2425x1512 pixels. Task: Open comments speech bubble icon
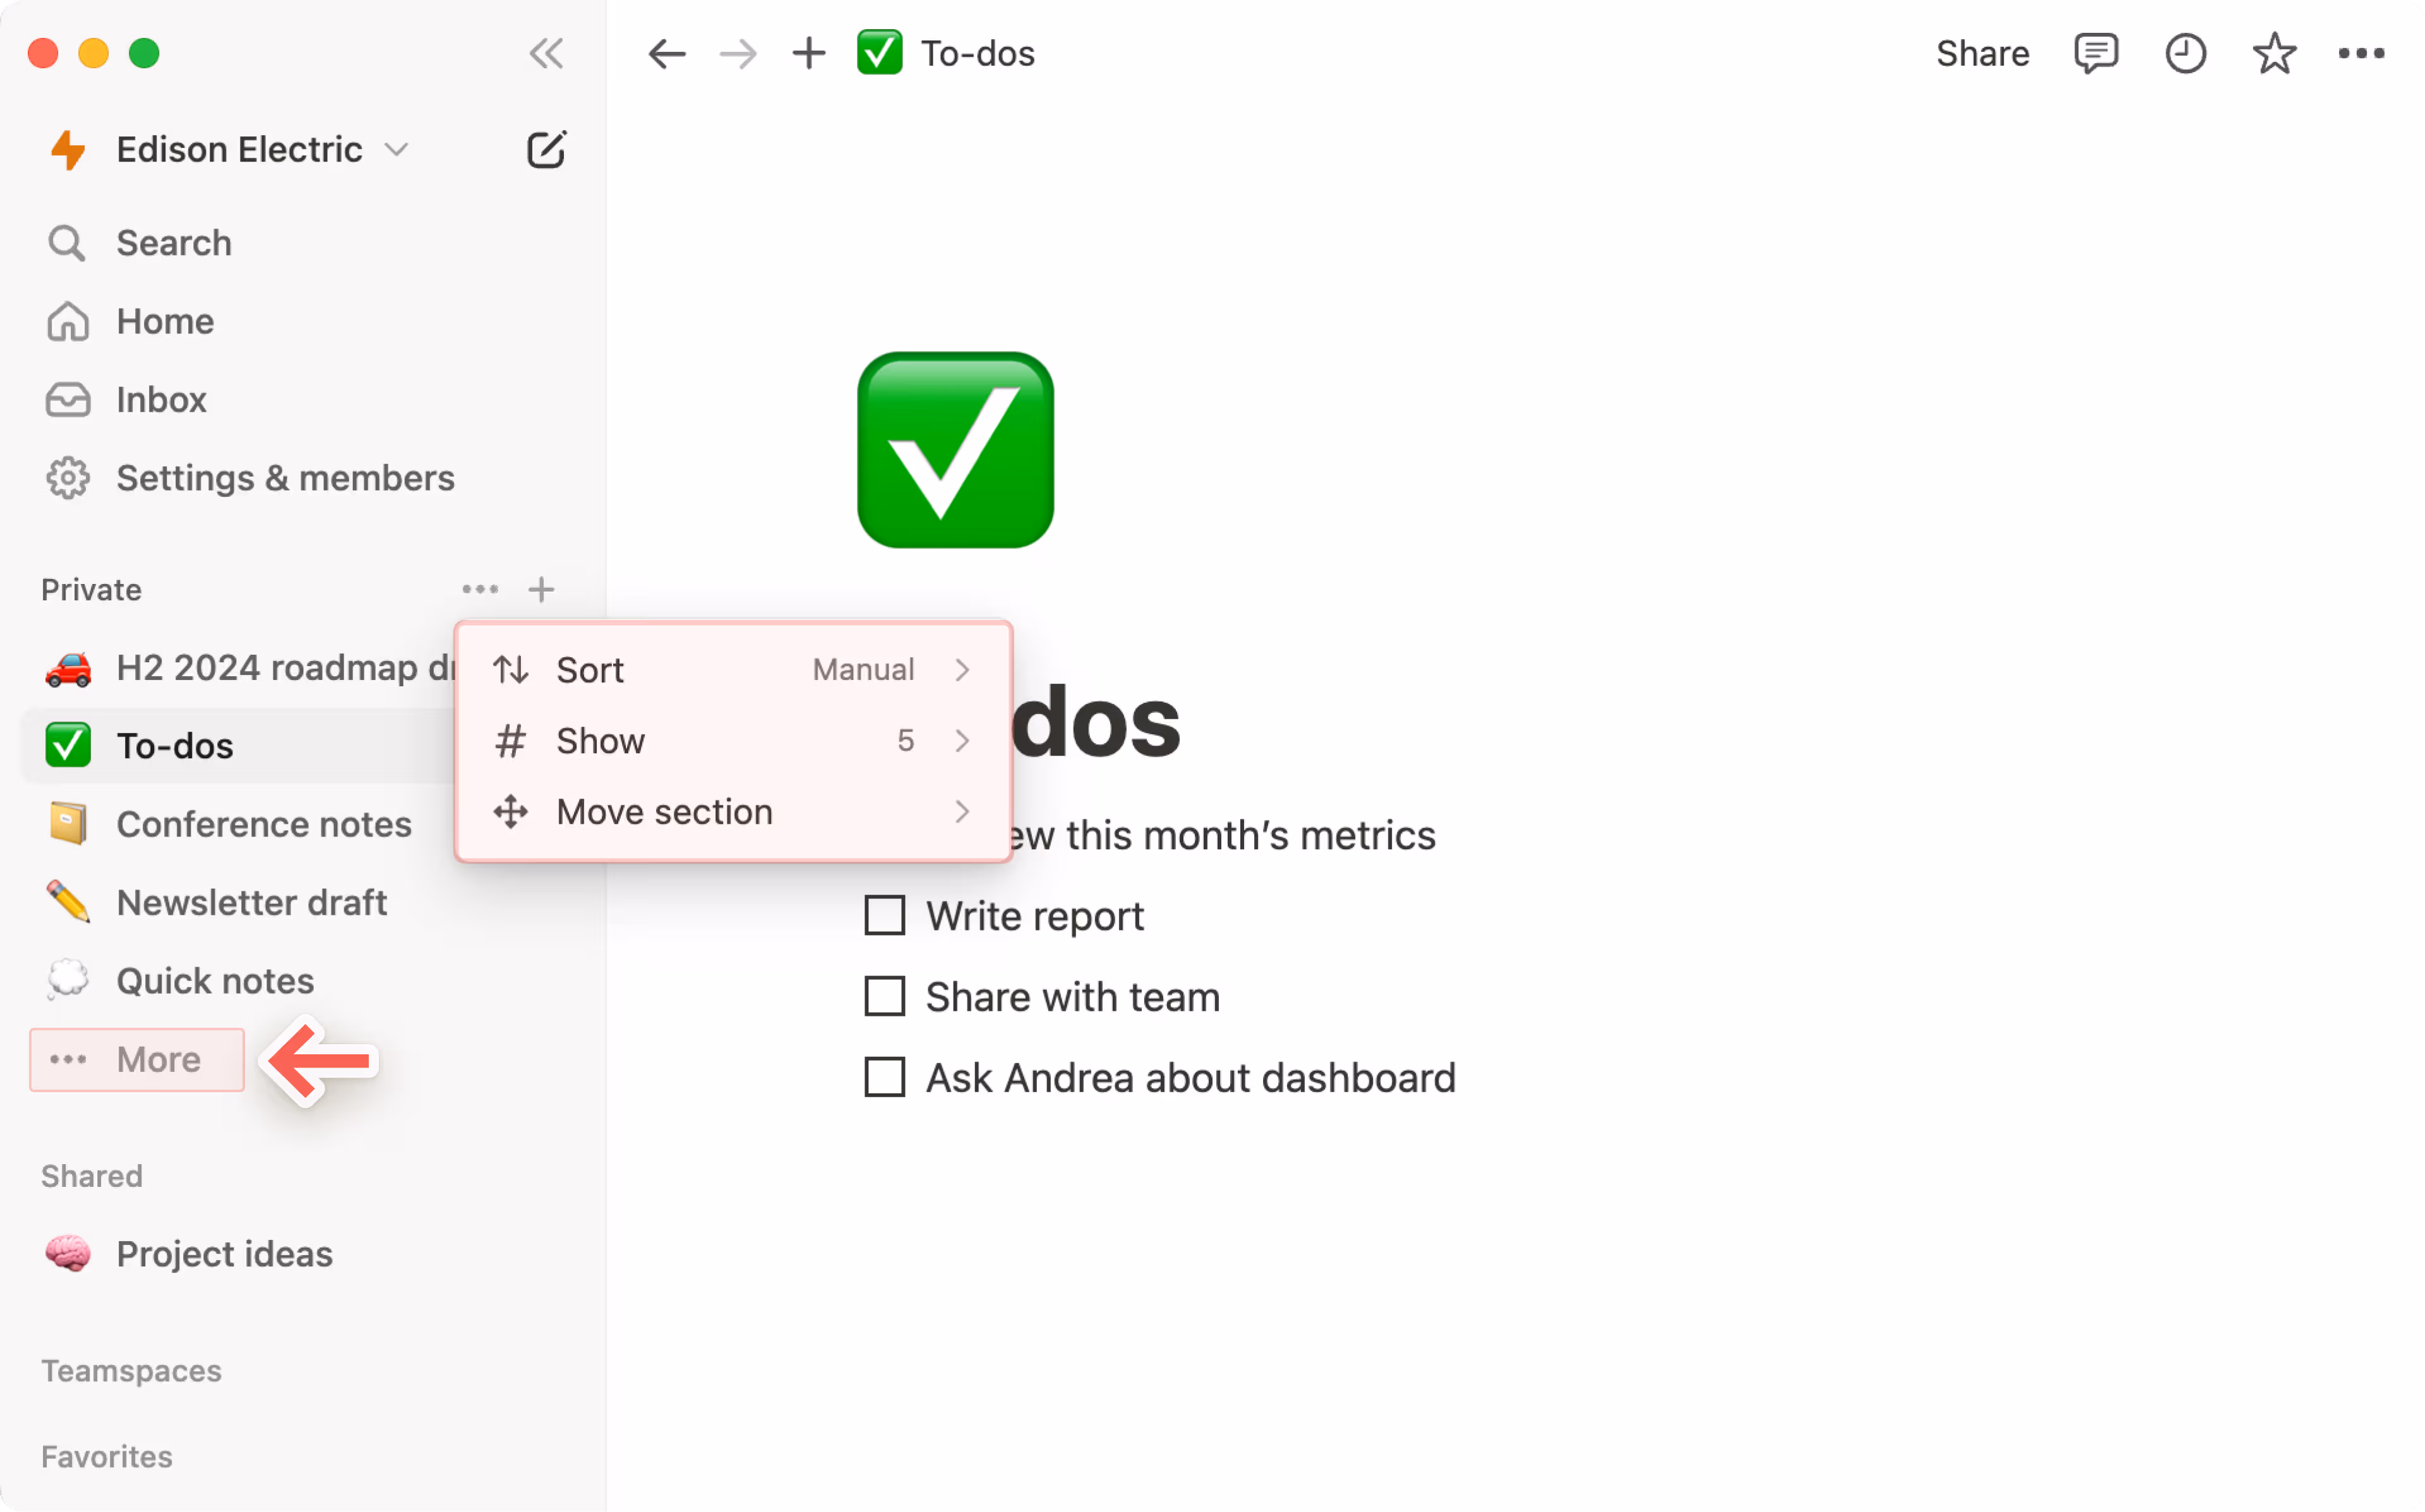pos(2095,53)
